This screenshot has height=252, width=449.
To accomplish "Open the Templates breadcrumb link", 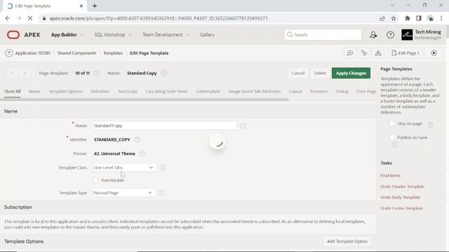I will click(113, 53).
